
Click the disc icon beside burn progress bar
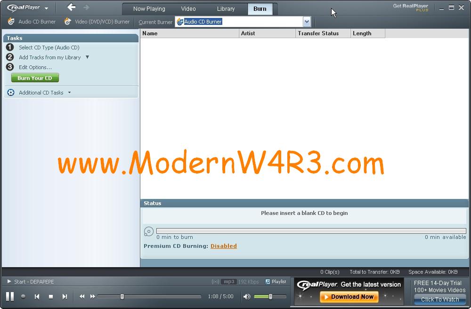[x=149, y=231]
